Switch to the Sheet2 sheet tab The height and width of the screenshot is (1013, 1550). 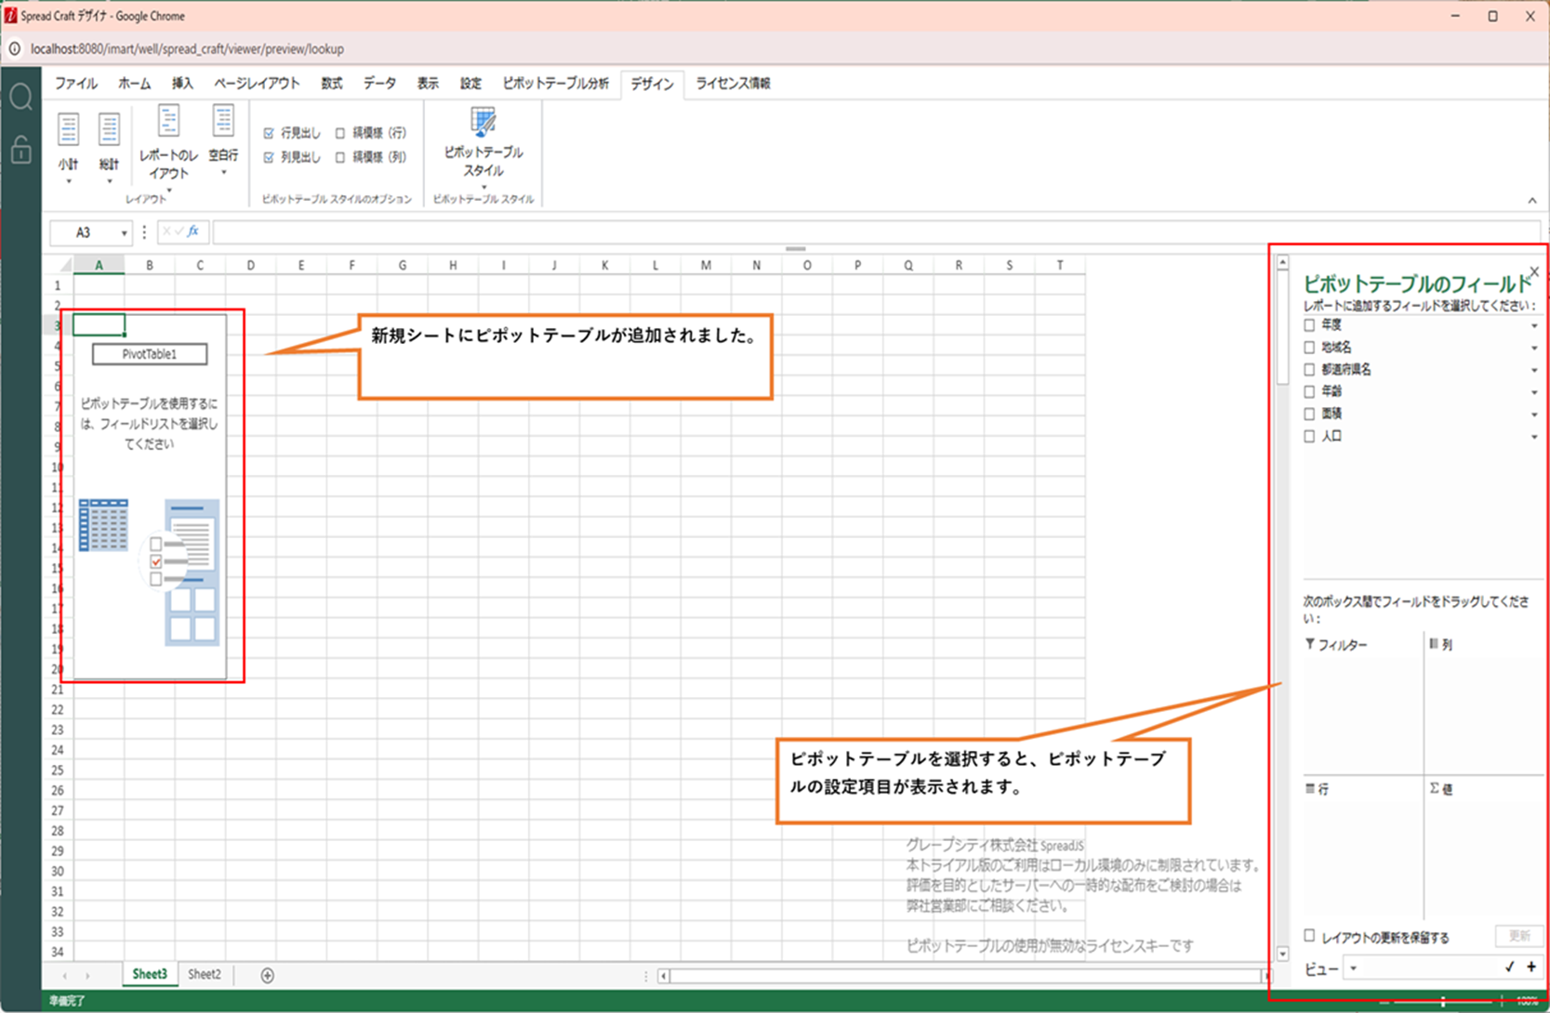[205, 974]
